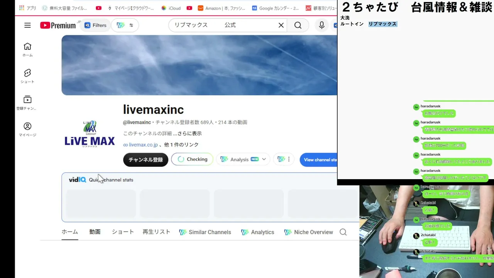Open the アプリ apps bookmark
The image size is (494, 278).
click(27, 8)
